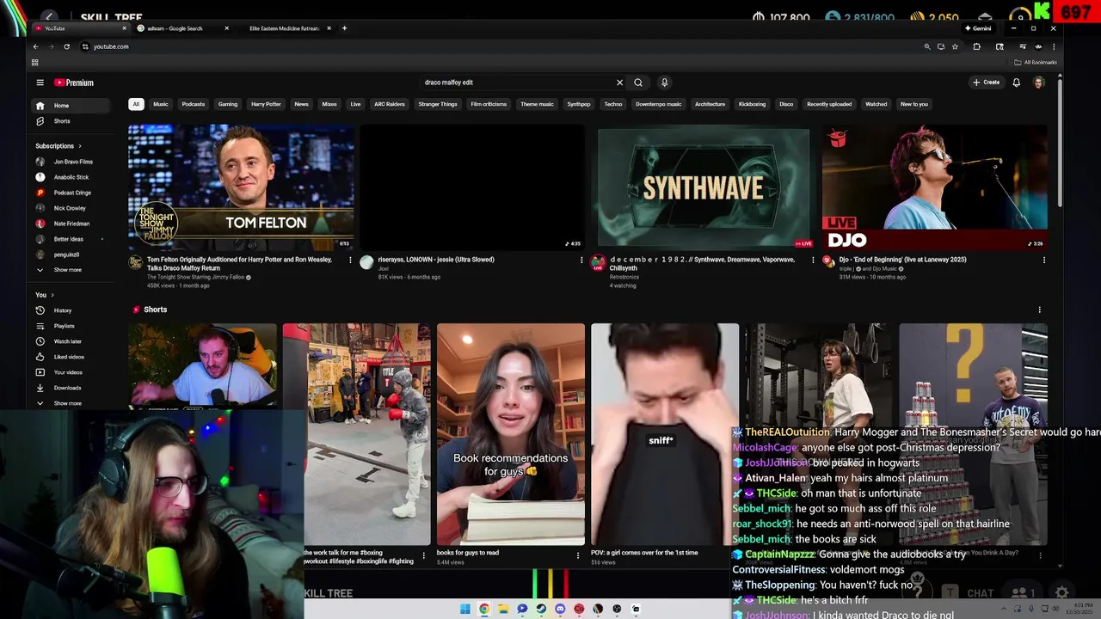Screen dimensions: 1101x619
Task: Open options for the riserayss jessie video
Action: [x=581, y=260]
